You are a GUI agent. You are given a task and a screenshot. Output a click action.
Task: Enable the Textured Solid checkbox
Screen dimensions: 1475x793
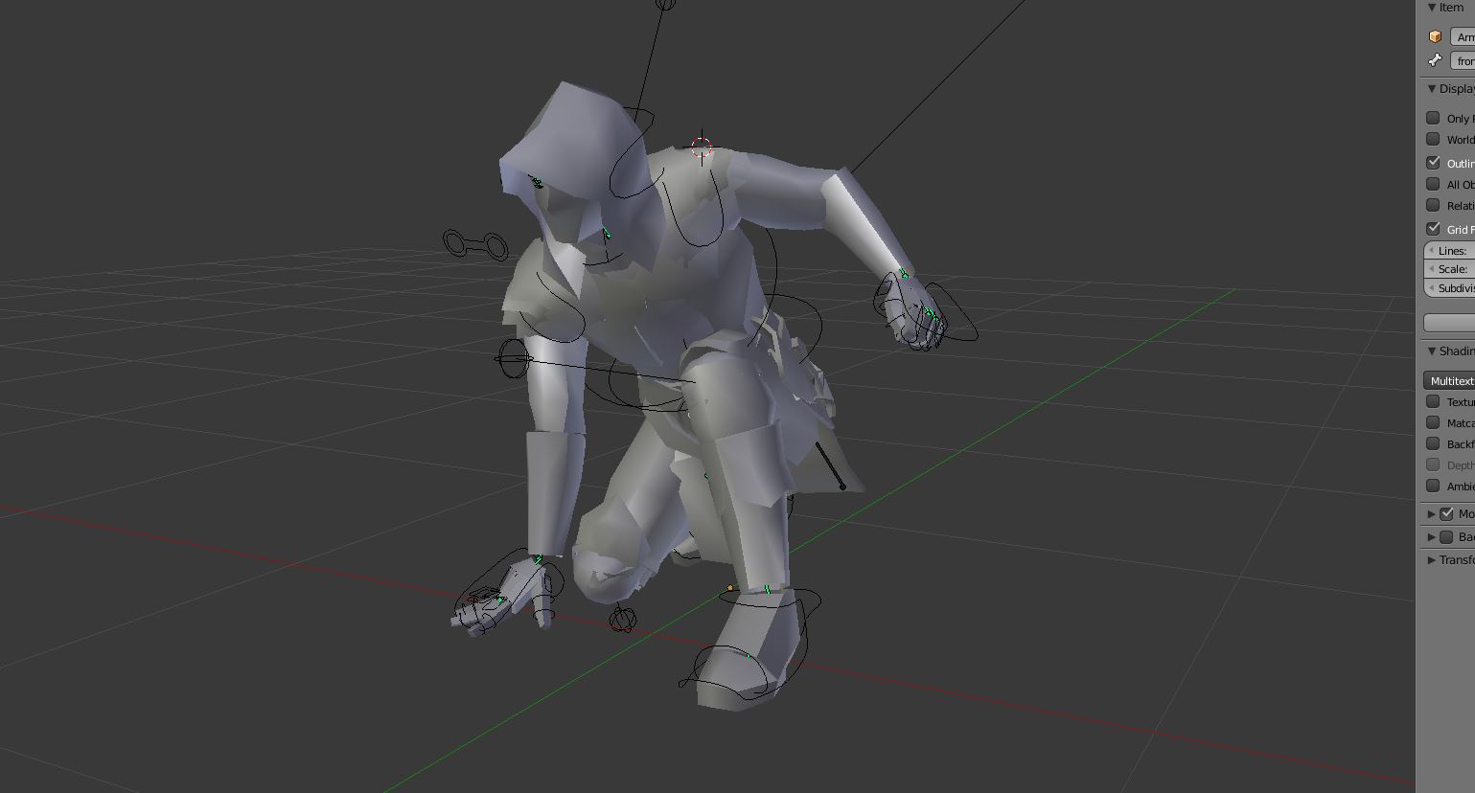click(1433, 401)
